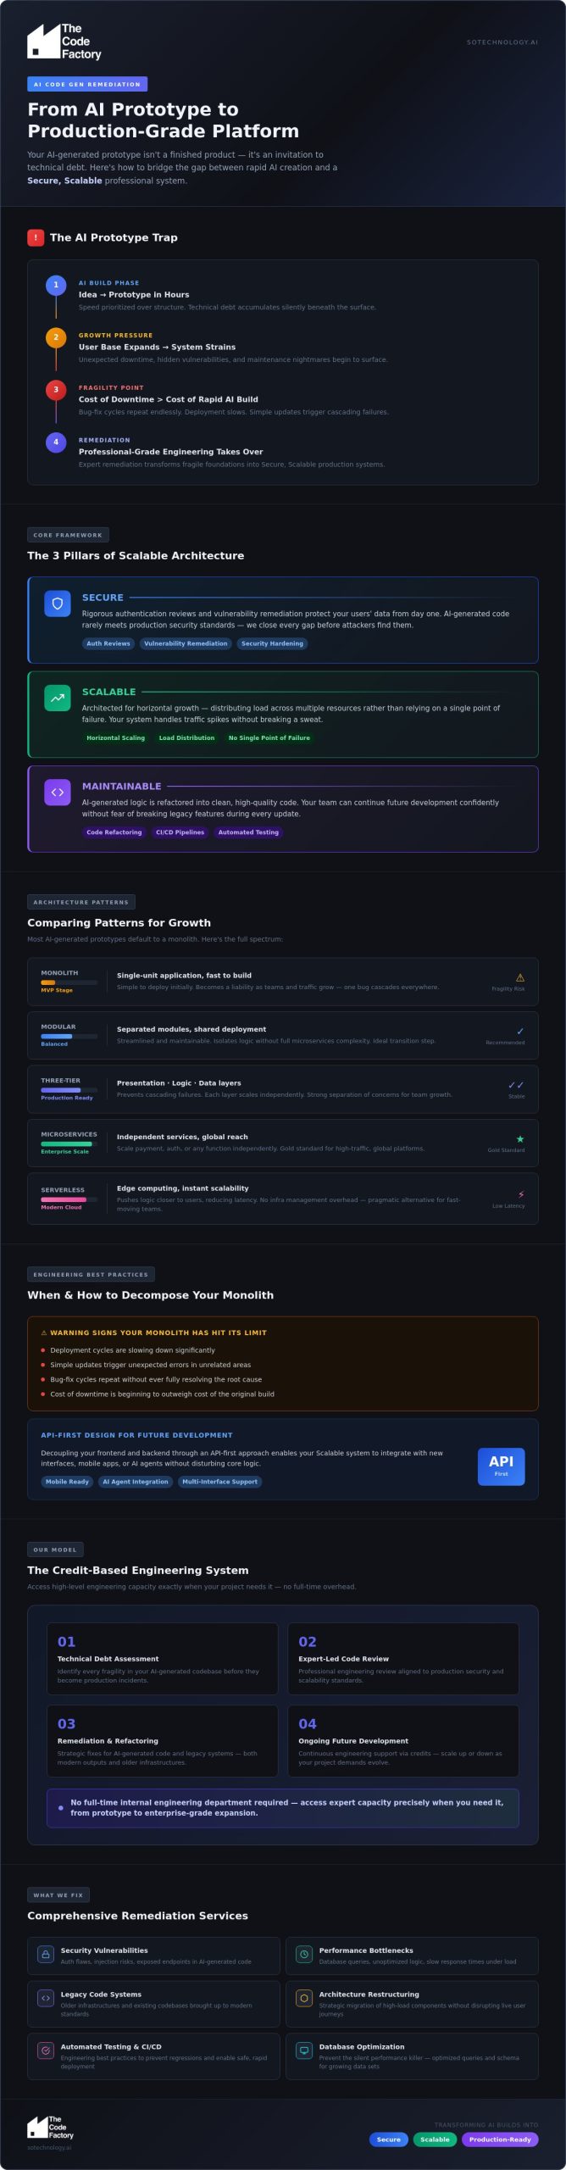
Task: Open the 01 Technical Debt Assessment card
Action: coord(162,1658)
